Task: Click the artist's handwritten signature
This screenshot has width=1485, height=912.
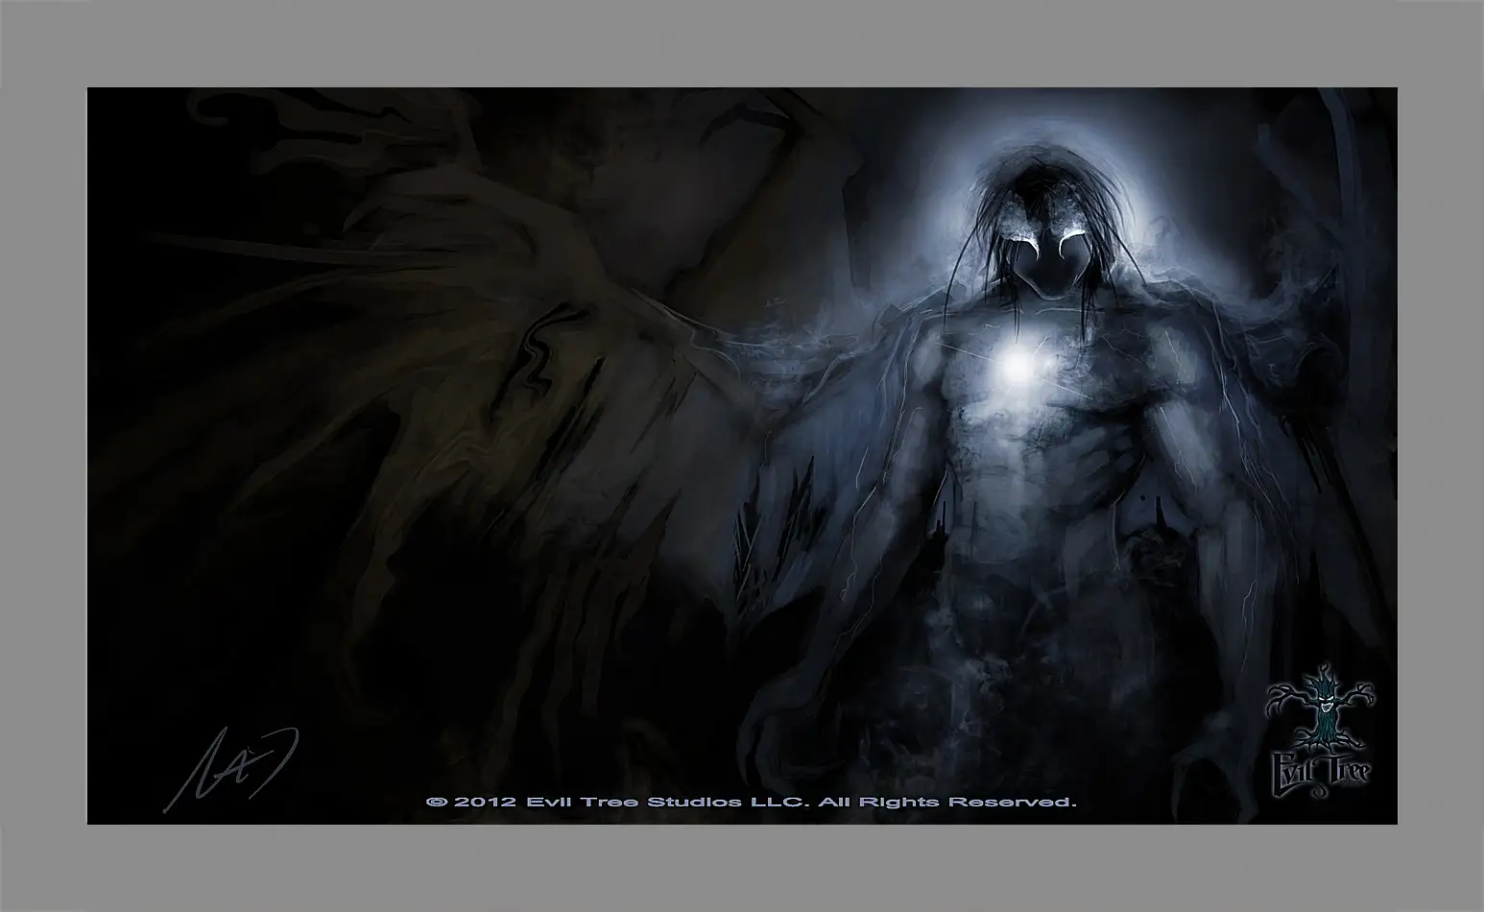Action: (x=229, y=768)
